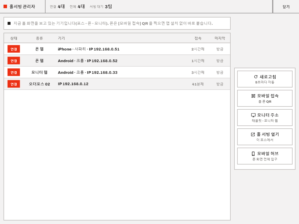The width and height of the screenshot is (299, 224).
Task: Click the external-link icon on 홀 서빙 열기
Action: (x=253, y=134)
